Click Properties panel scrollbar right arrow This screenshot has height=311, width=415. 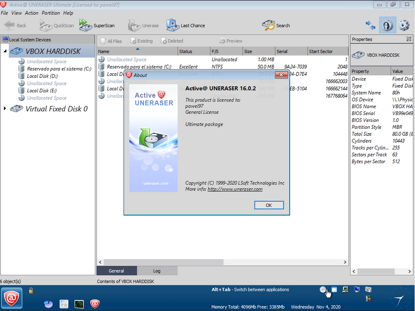410,271
